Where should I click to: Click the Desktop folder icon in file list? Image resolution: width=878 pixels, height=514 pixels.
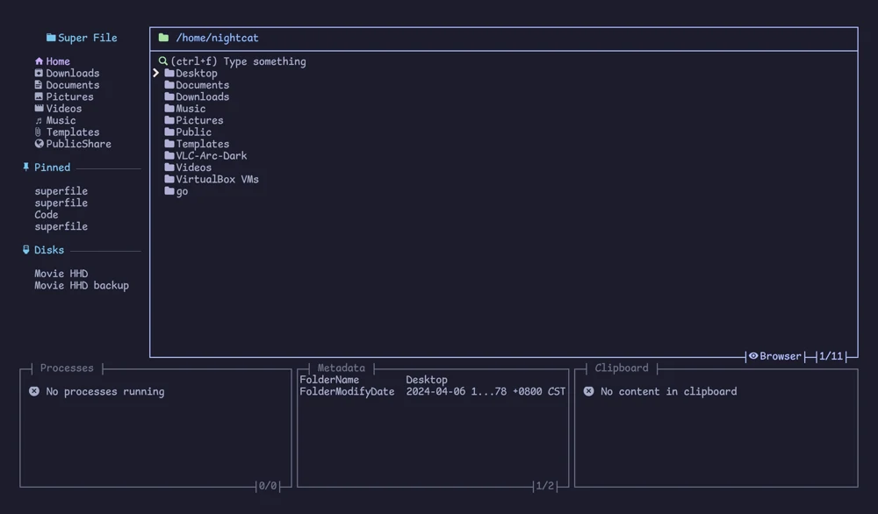169,73
